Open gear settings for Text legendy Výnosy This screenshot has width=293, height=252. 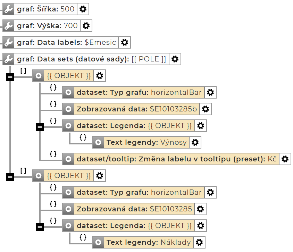click(195, 142)
